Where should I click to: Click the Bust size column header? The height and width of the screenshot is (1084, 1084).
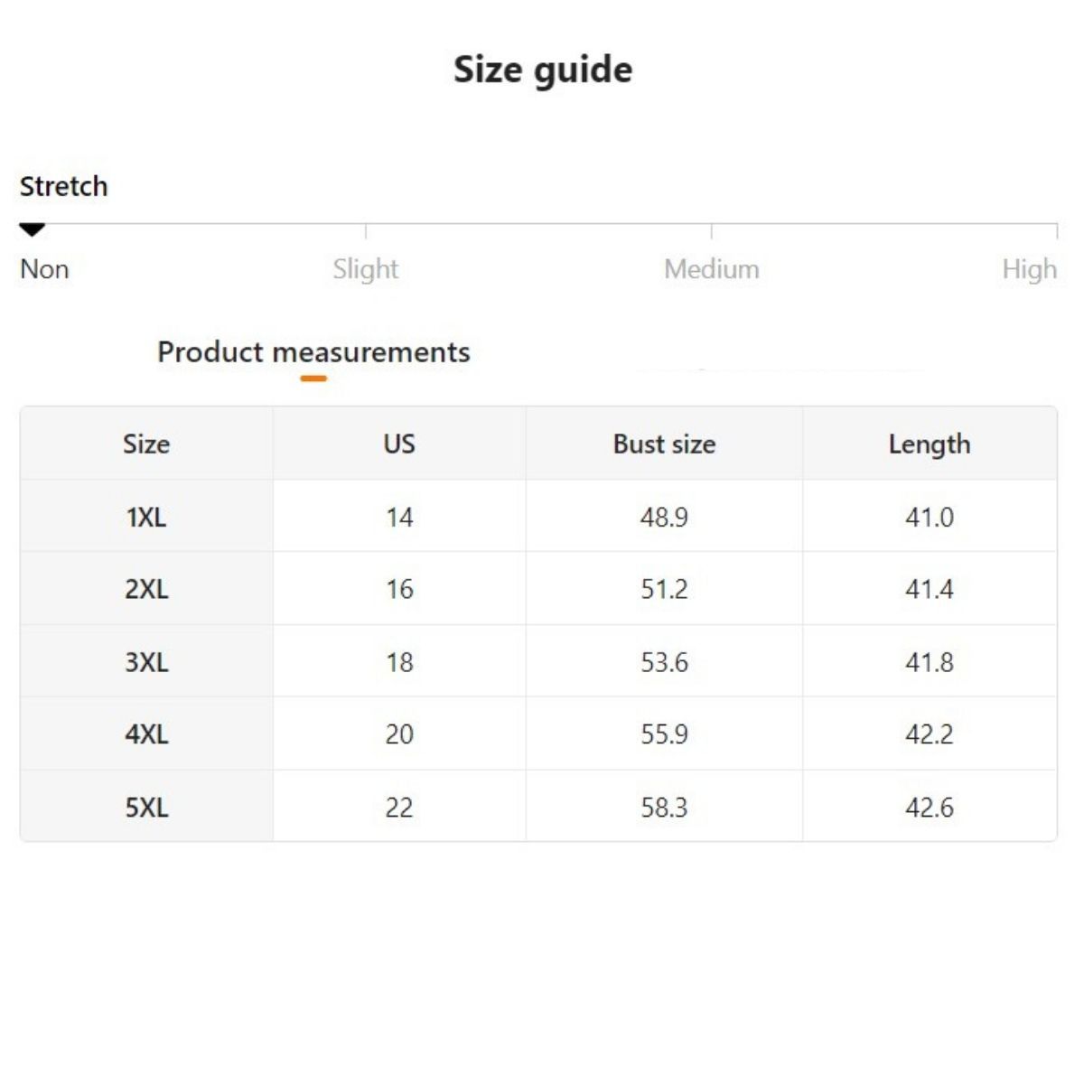click(664, 444)
